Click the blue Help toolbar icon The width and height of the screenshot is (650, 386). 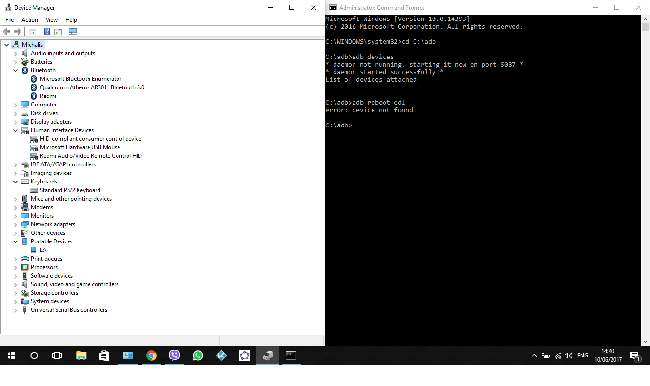point(47,32)
